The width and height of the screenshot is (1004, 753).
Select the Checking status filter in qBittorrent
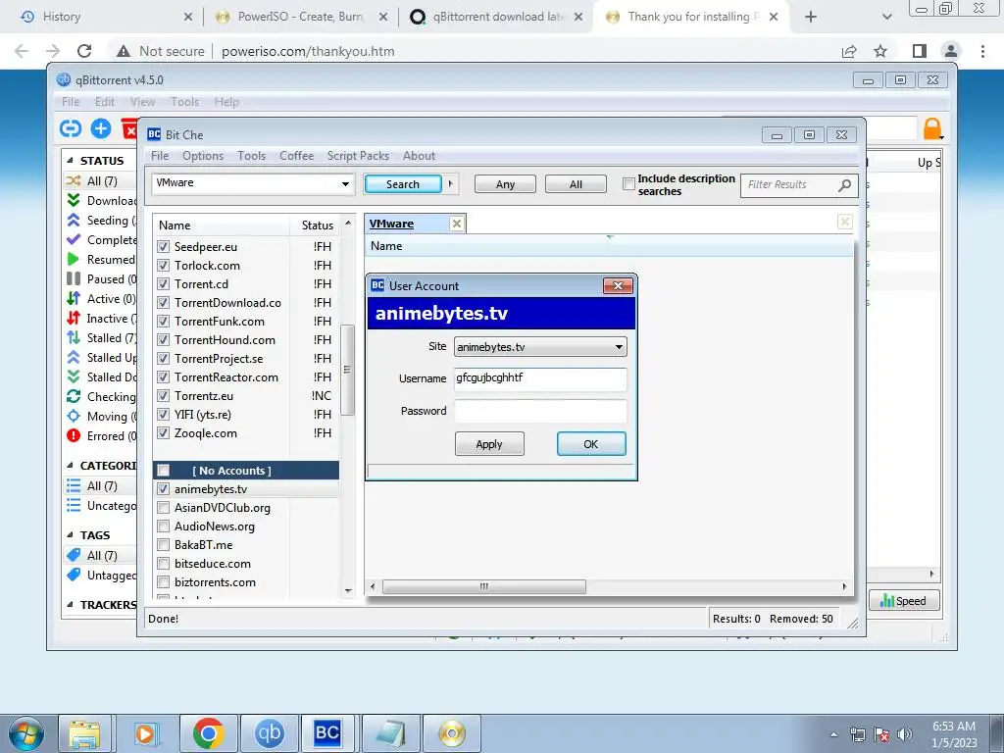[102, 397]
